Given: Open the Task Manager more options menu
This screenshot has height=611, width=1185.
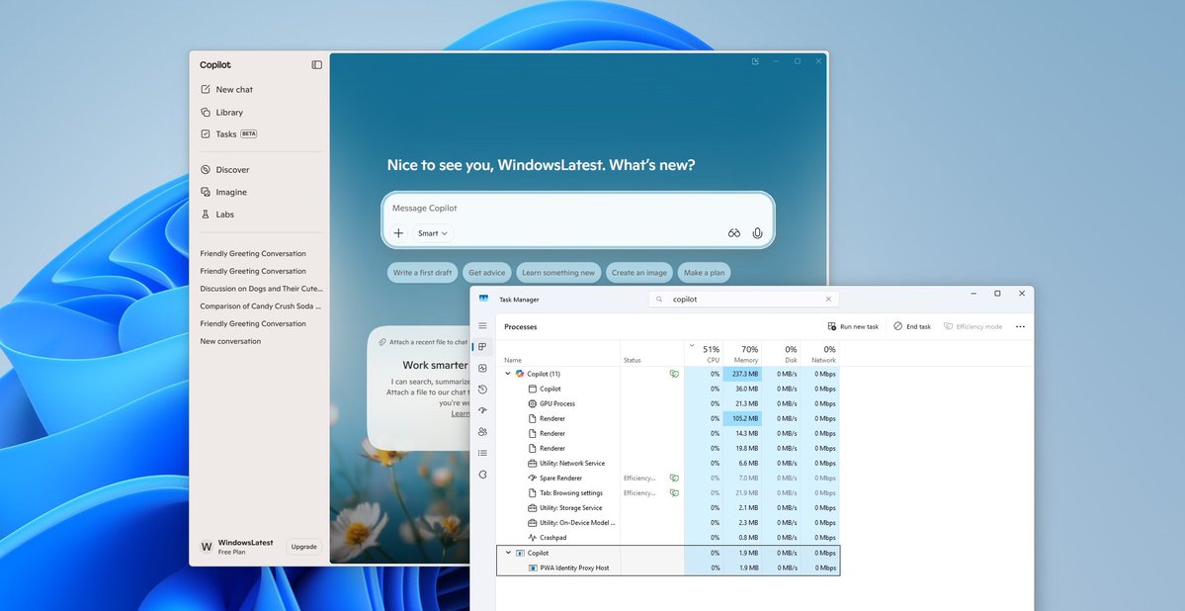Looking at the screenshot, I should (x=1020, y=326).
